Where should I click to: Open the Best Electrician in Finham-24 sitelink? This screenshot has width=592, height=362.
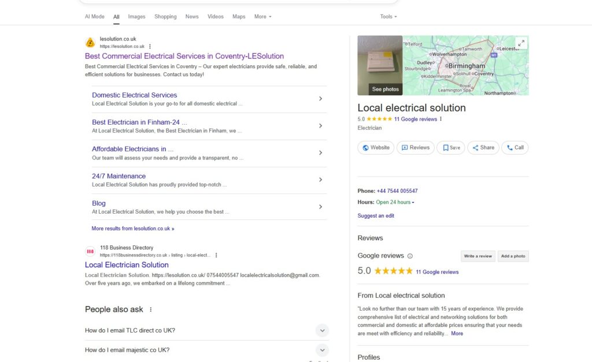[x=139, y=122]
